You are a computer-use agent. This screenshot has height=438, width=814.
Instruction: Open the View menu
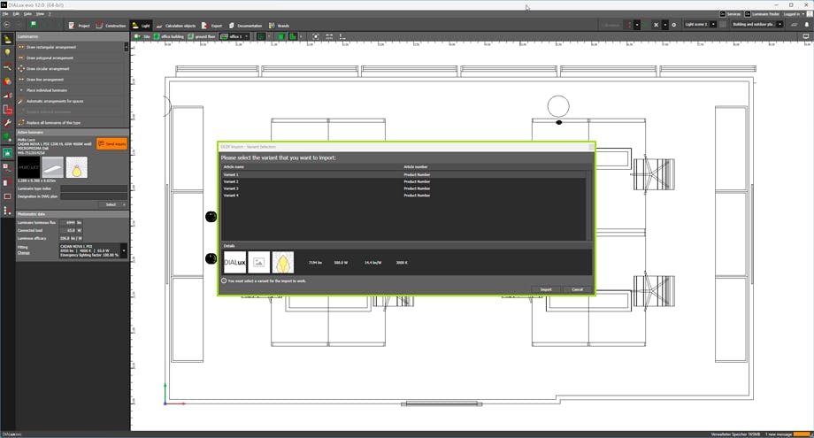tap(40, 14)
